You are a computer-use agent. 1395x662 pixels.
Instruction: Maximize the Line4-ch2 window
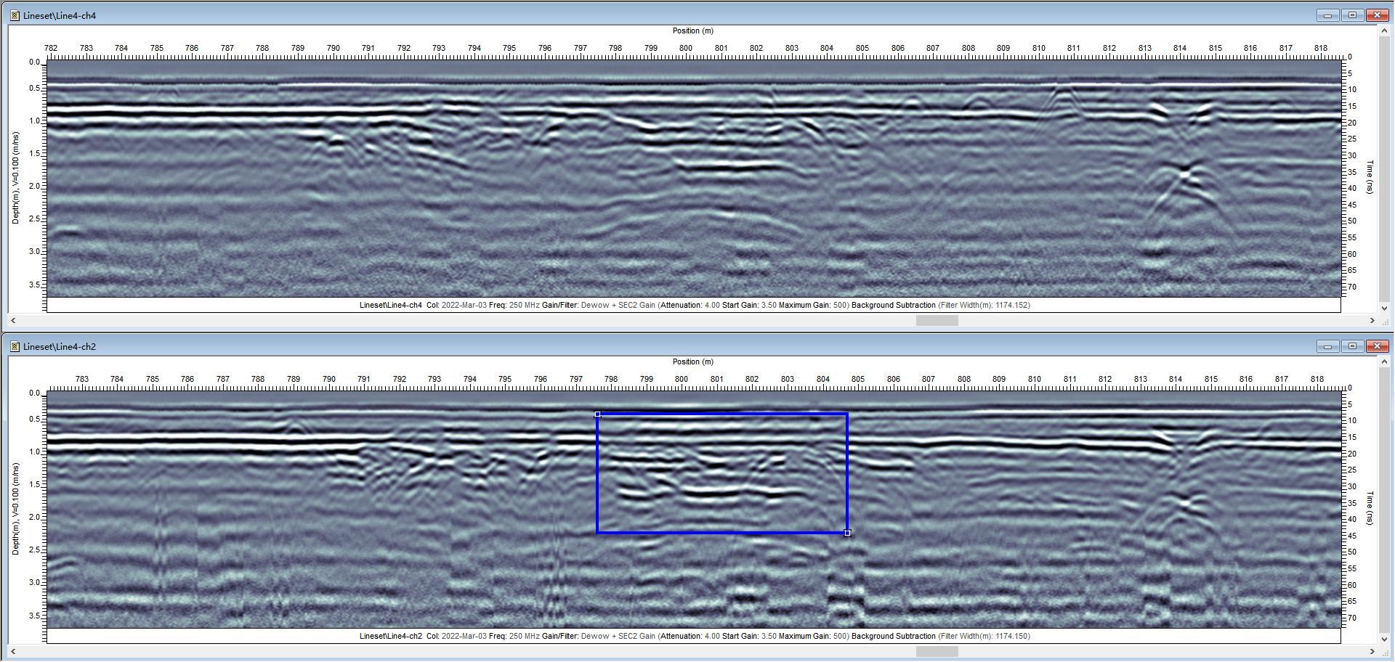1353,346
